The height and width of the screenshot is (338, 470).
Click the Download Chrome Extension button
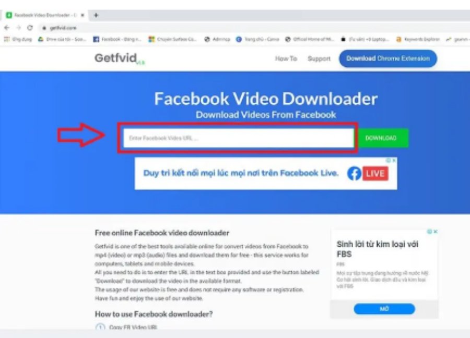click(388, 58)
